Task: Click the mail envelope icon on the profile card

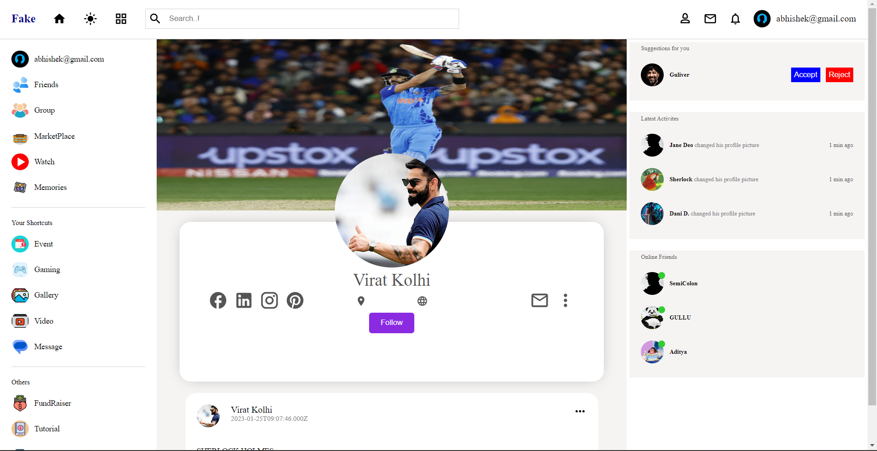Action: 539,300
